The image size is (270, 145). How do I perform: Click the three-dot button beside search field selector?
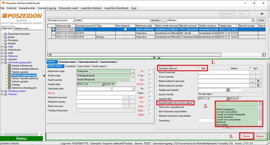tap(79, 20)
